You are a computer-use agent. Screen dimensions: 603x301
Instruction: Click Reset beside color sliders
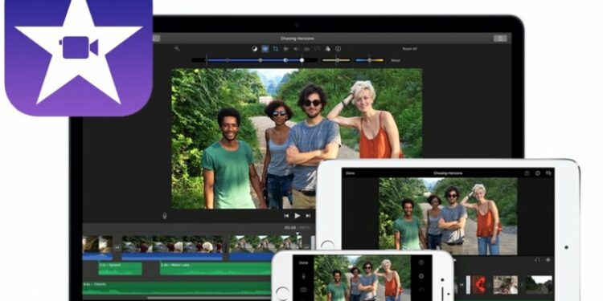click(x=396, y=60)
